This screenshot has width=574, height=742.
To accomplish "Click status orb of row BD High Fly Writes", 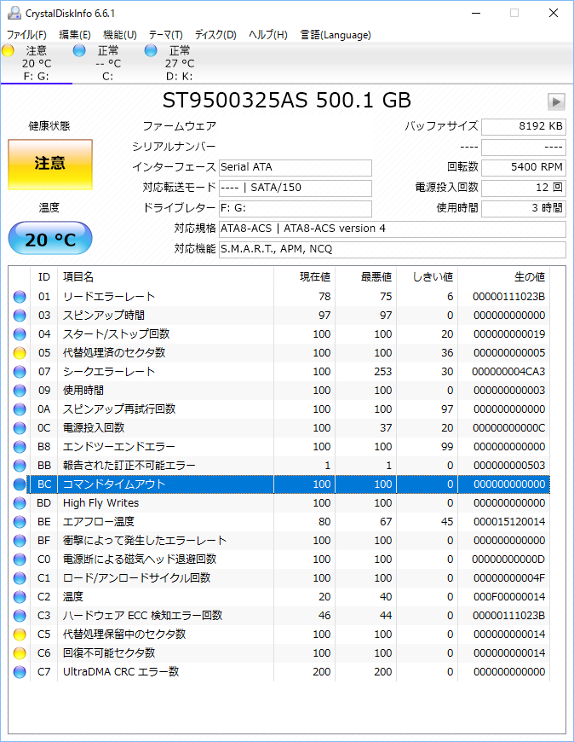I will [x=20, y=503].
